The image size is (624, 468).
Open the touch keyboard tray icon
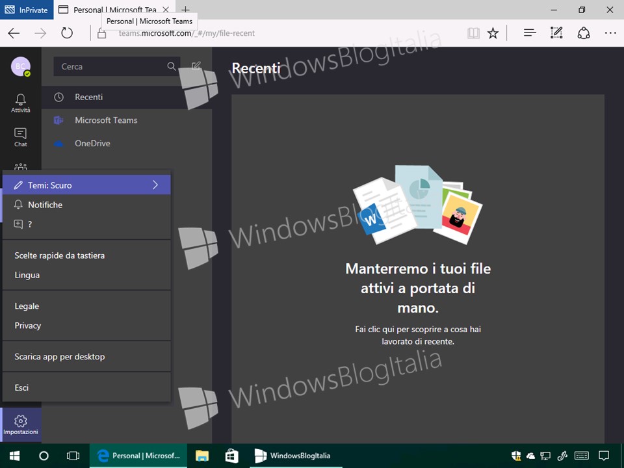[x=582, y=456]
